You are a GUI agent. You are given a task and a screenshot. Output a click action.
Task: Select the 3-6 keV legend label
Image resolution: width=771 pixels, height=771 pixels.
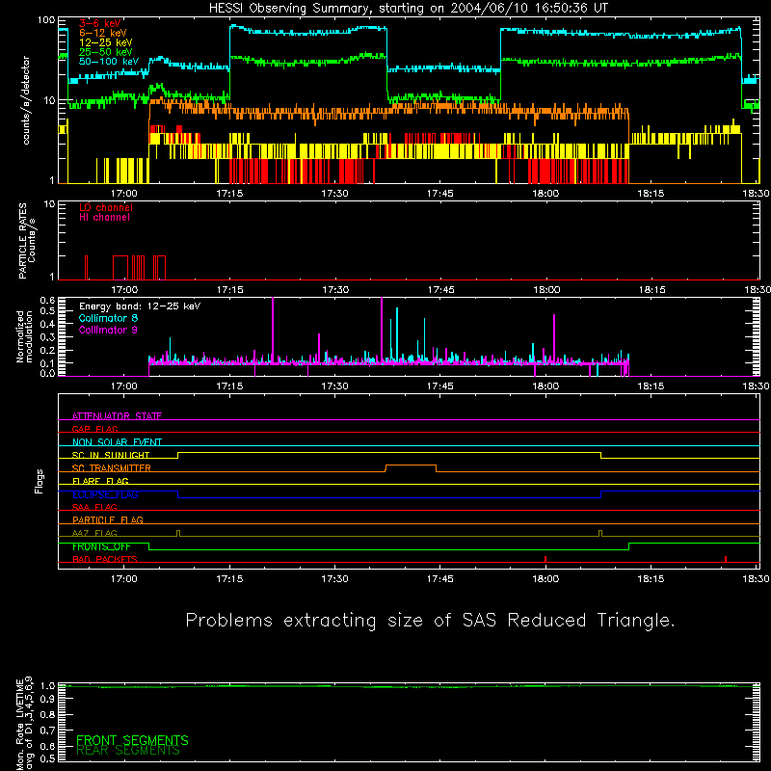pyautogui.click(x=100, y=23)
